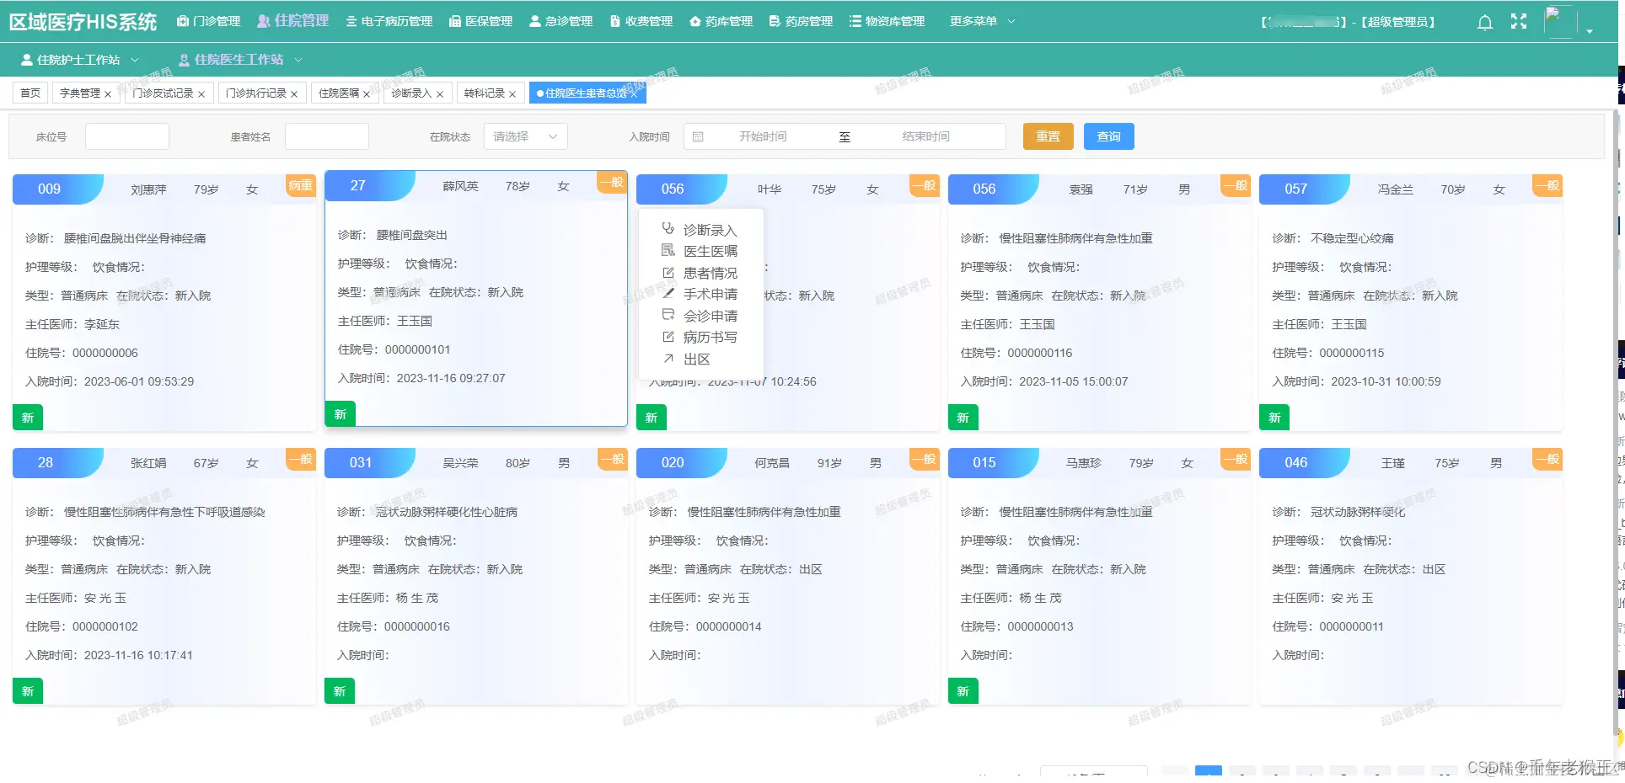Click the calendar icon in the 入院时间 field
The width and height of the screenshot is (1625, 783).
pyautogui.click(x=698, y=136)
